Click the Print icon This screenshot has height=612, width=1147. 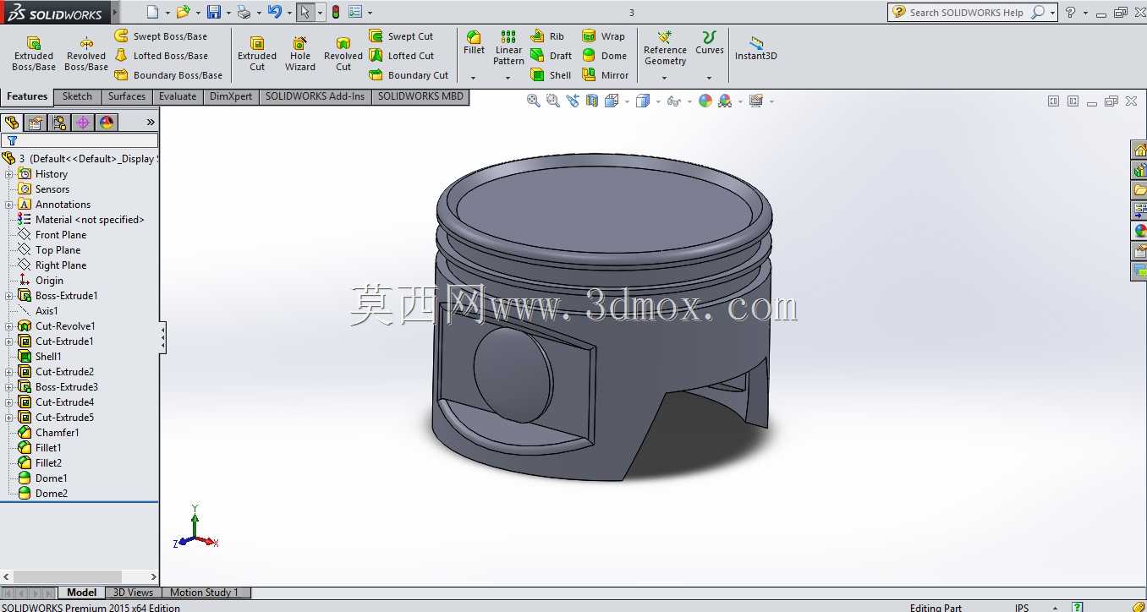click(244, 12)
